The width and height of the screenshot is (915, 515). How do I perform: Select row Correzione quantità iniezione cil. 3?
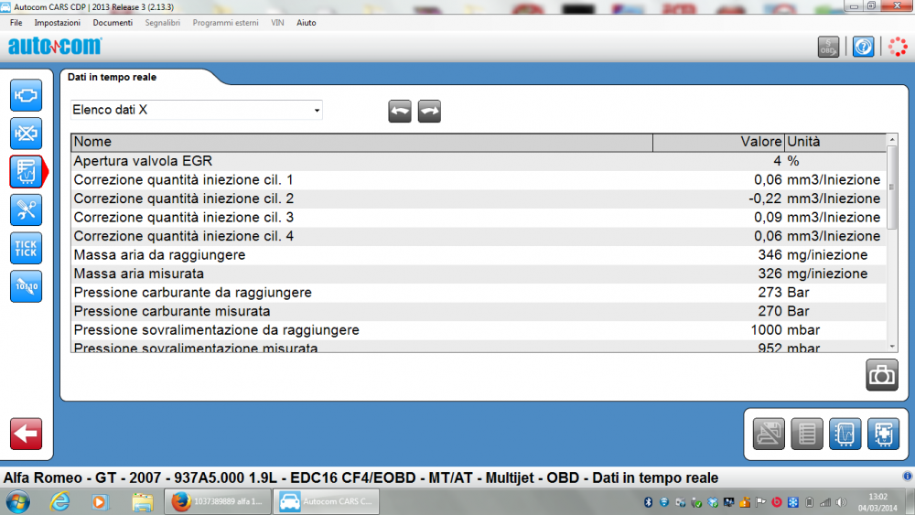[x=479, y=217]
